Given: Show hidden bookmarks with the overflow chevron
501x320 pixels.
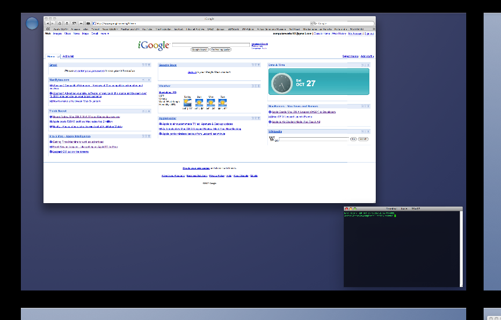Looking at the screenshot, I should (x=373, y=29).
